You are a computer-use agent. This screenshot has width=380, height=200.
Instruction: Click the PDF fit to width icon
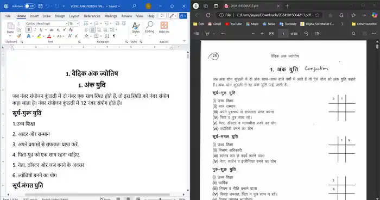click(x=271, y=34)
